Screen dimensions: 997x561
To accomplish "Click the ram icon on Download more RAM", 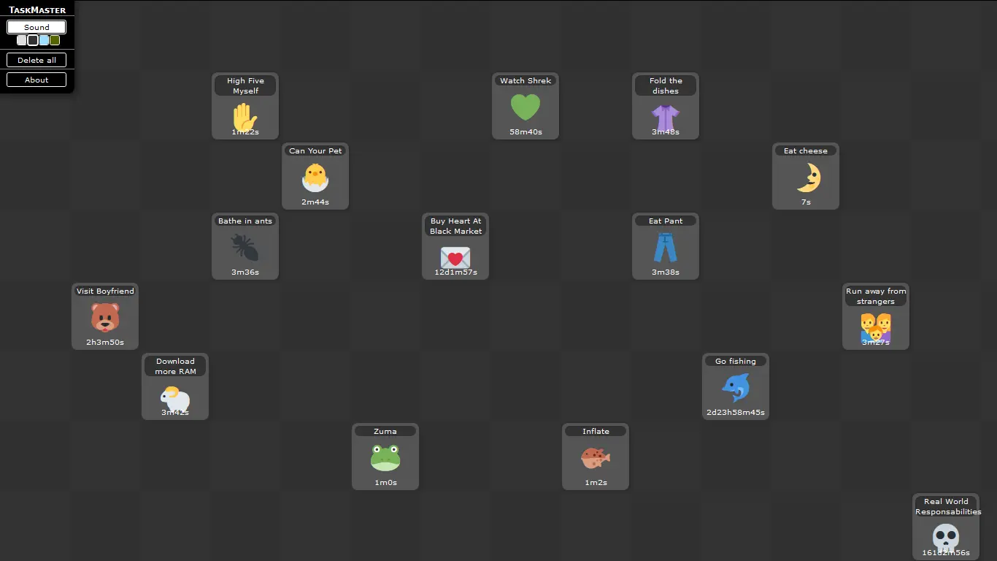I will [175, 398].
